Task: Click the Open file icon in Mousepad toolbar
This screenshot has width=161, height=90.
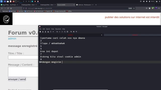Action: click(43, 32)
